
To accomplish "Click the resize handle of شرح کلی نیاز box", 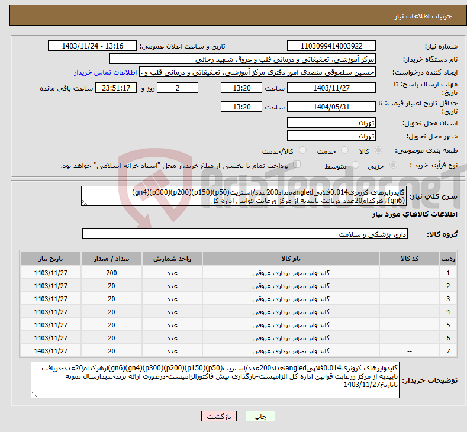I will (85, 203).
